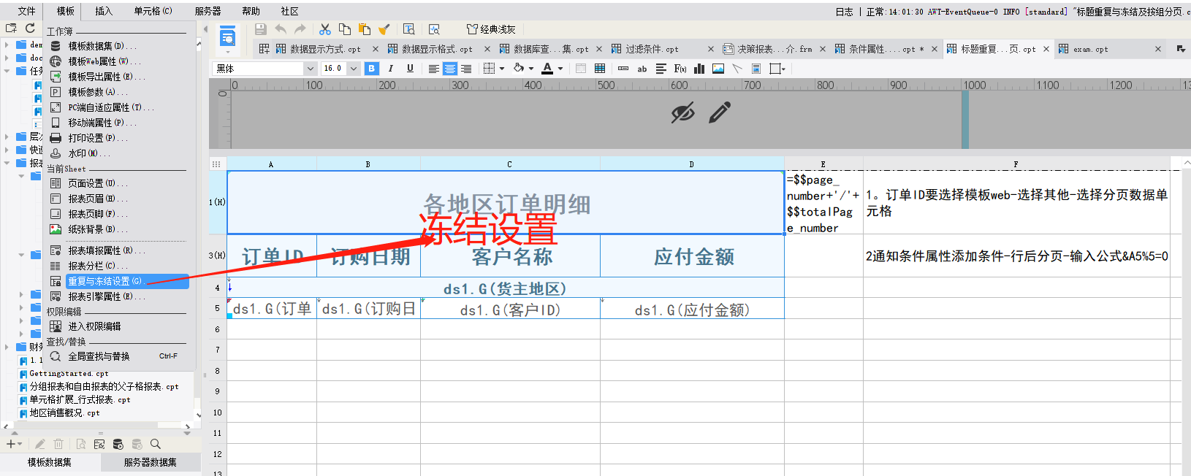
Task: Select the 应付金额 header cell
Action: 693,256
